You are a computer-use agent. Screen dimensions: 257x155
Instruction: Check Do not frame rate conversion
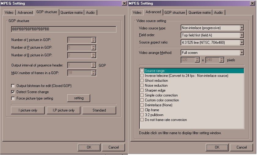142,120
